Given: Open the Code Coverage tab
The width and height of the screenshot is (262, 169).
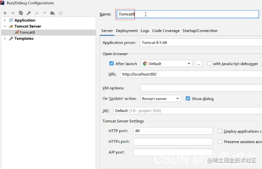Looking at the screenshot, I should 166,31.
